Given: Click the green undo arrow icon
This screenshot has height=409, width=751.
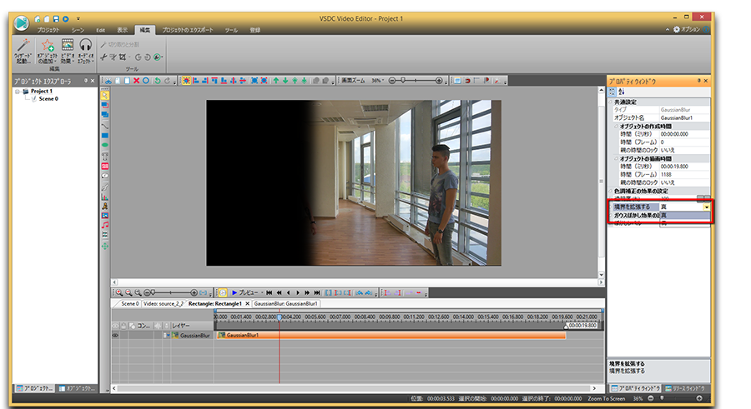Looking at the screenshot, I should tap(158, 81).
